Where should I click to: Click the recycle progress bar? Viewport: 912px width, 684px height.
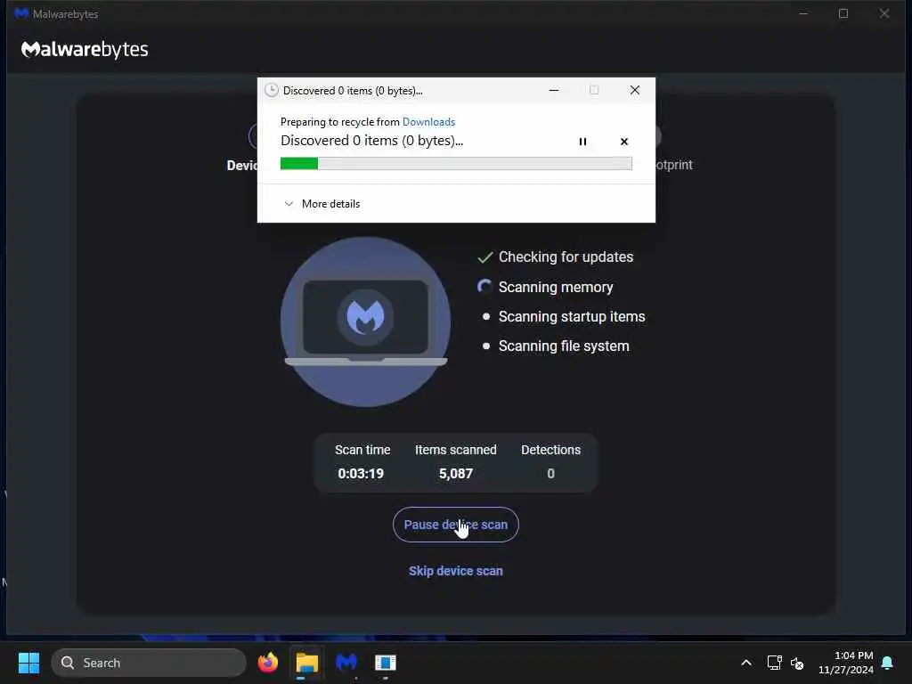point(456,164)
